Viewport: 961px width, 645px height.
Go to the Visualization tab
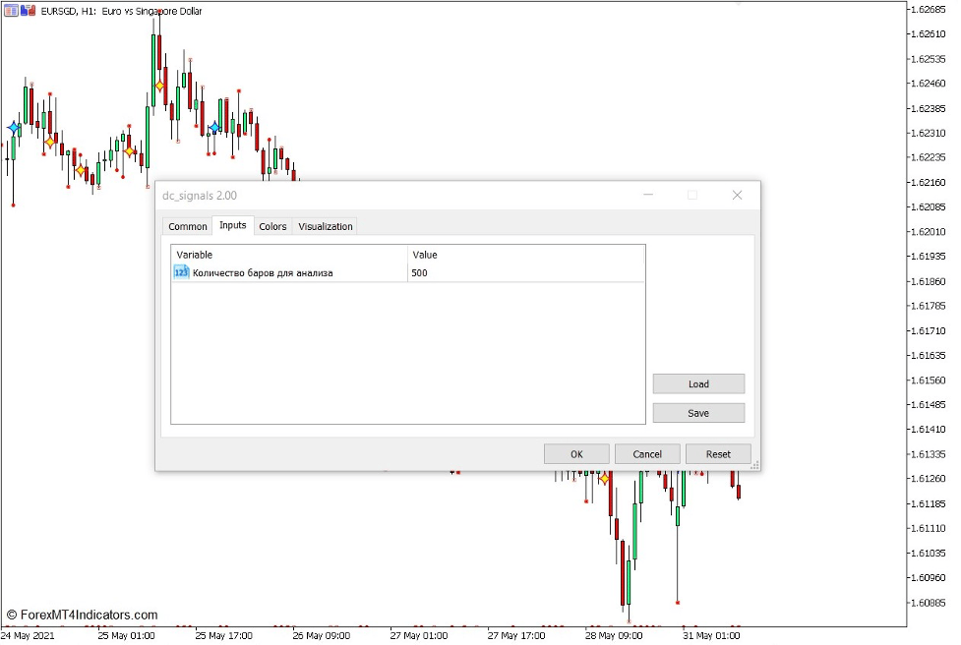click(x=326, y=226)
